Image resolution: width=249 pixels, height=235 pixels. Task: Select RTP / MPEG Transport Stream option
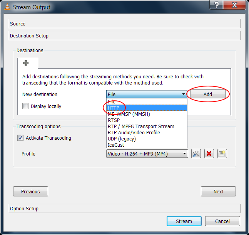coord(147,127)
